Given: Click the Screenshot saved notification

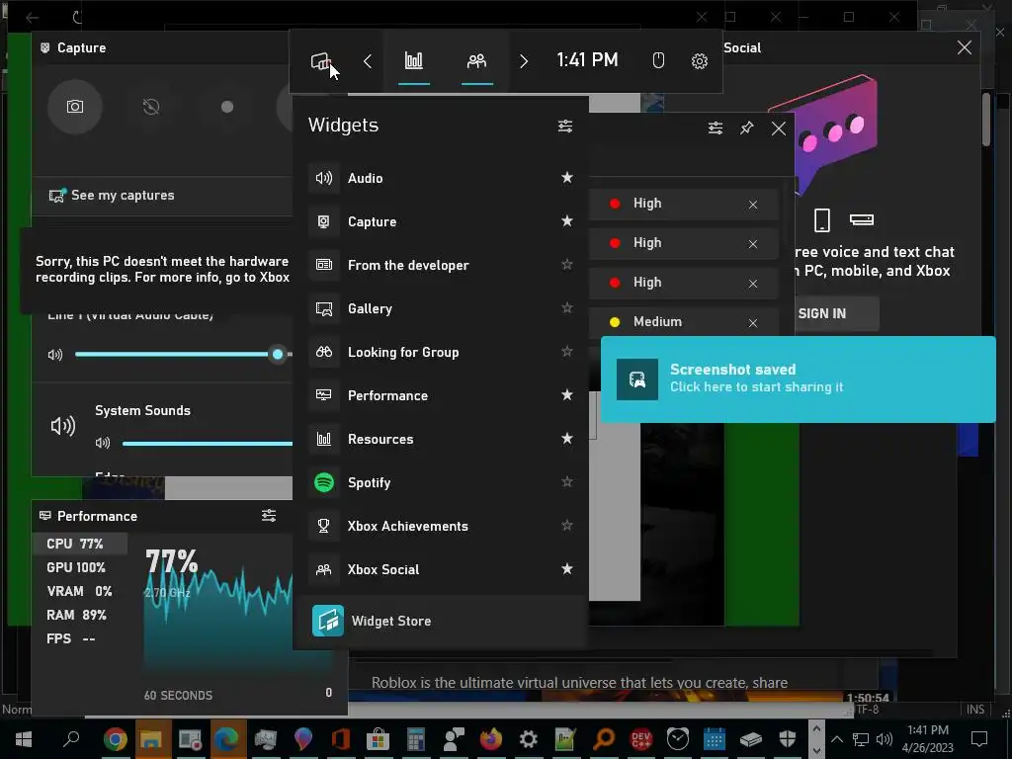Looking at the screenshot, I should tap(798, 379).
